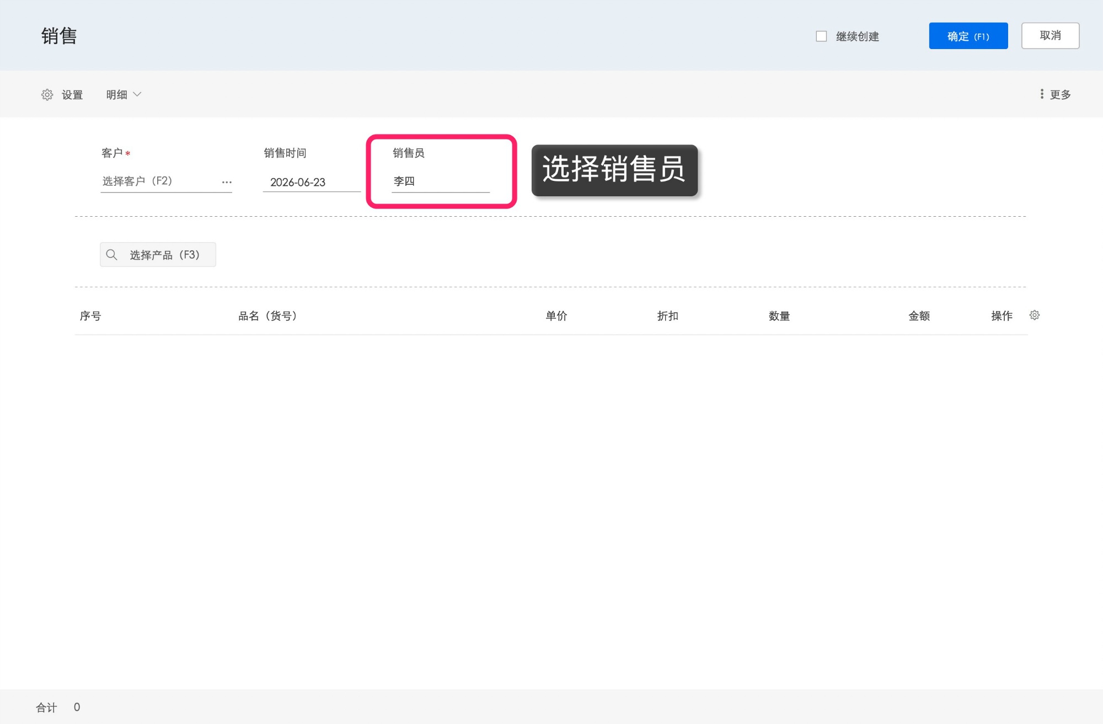Open the 设置 gear icon in toolbar
Screen dimensions: 1103x724
tap(47, 95)
